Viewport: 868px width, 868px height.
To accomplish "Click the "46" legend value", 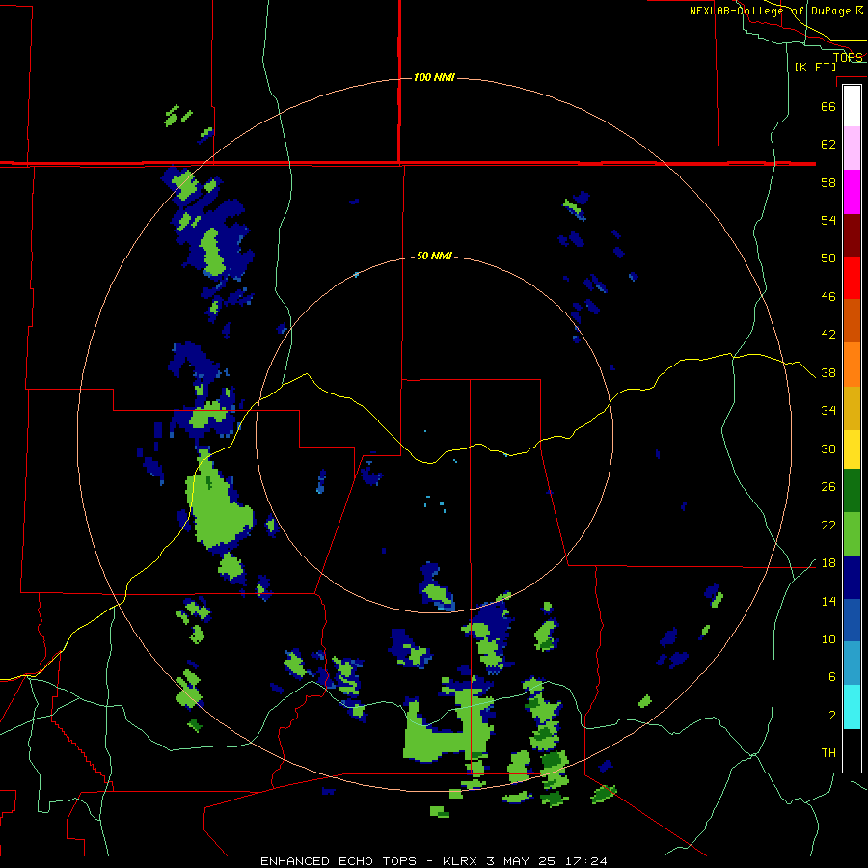I will click(828, 297).
